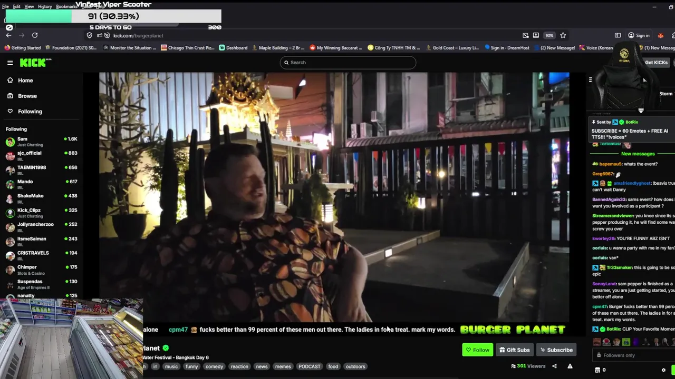The image size is (675, 379).
Task: Jump to New messages in chat
Action: point(638,154)
